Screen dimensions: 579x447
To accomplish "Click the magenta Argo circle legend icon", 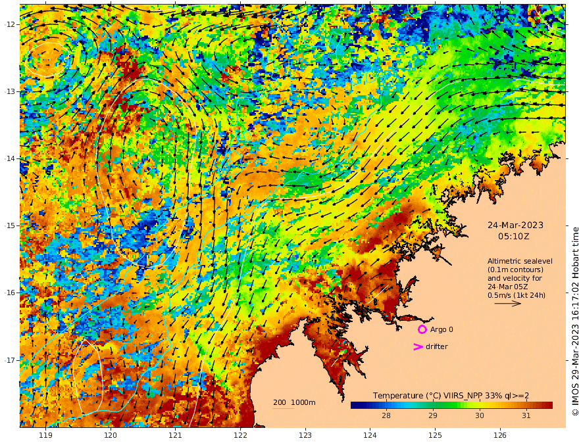I will tap(422, 329).
